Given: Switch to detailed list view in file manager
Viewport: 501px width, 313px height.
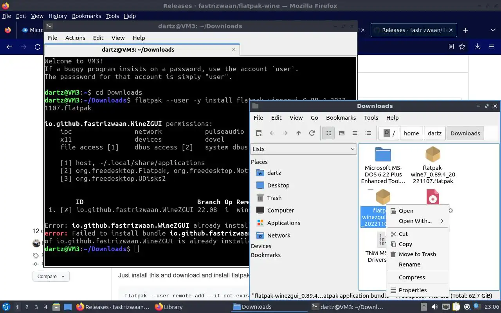Looking at the screenshot, I should click(368, 133).
